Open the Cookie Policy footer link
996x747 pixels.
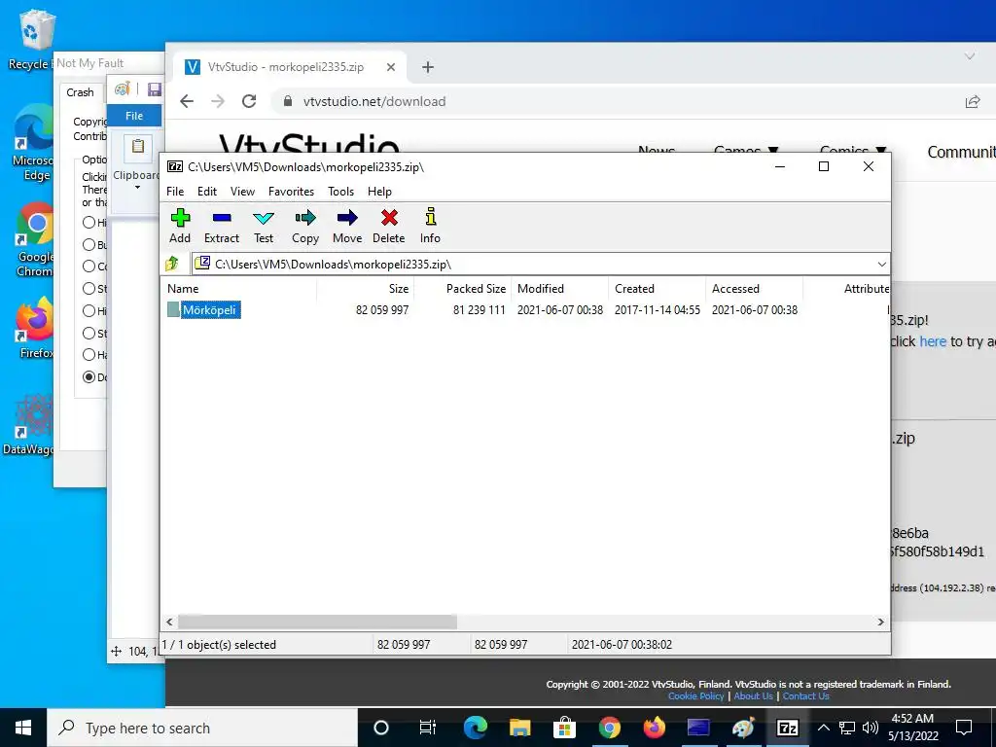coord(695,696)
